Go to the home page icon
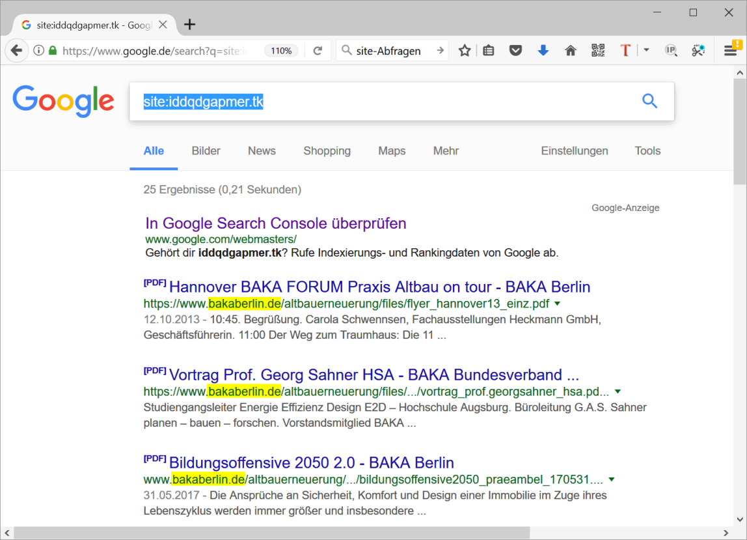747x540 pixels. point(570,51)
